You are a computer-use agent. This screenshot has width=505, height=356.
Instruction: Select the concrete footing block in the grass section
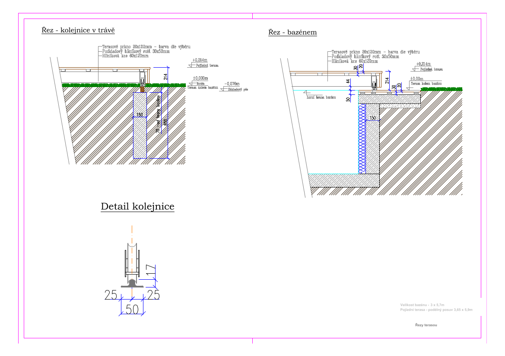[140, 125]
